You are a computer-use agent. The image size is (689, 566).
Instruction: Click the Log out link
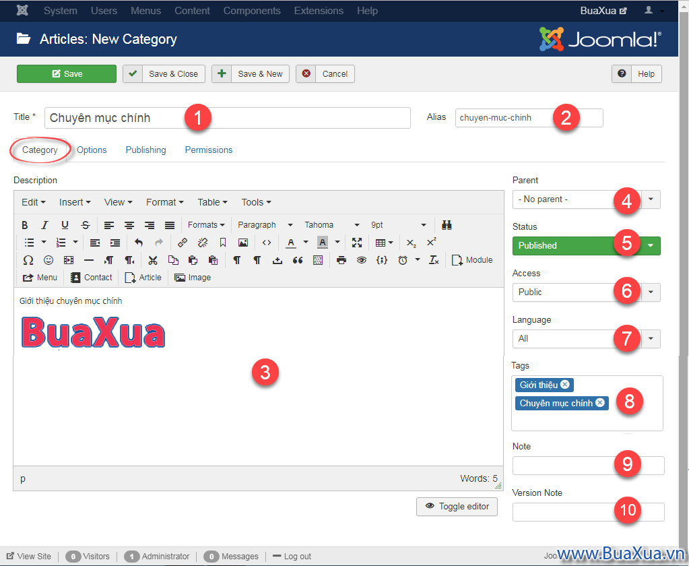292,557
